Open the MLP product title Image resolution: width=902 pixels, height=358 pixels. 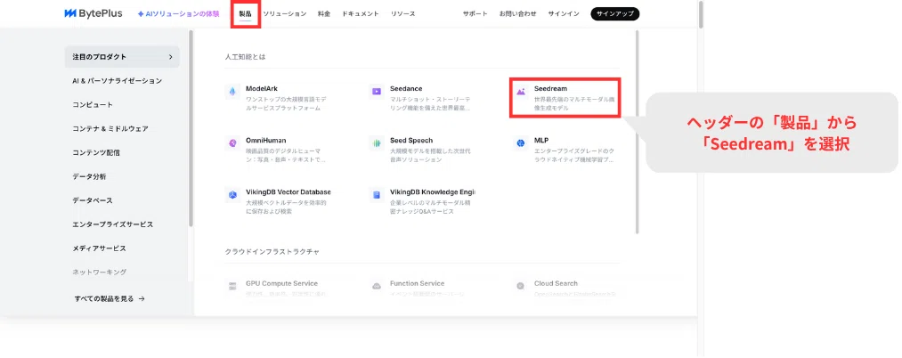[x=541, y=141]
